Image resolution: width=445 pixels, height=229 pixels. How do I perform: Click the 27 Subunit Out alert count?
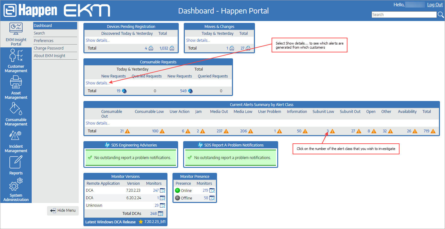tap(353, 131)
